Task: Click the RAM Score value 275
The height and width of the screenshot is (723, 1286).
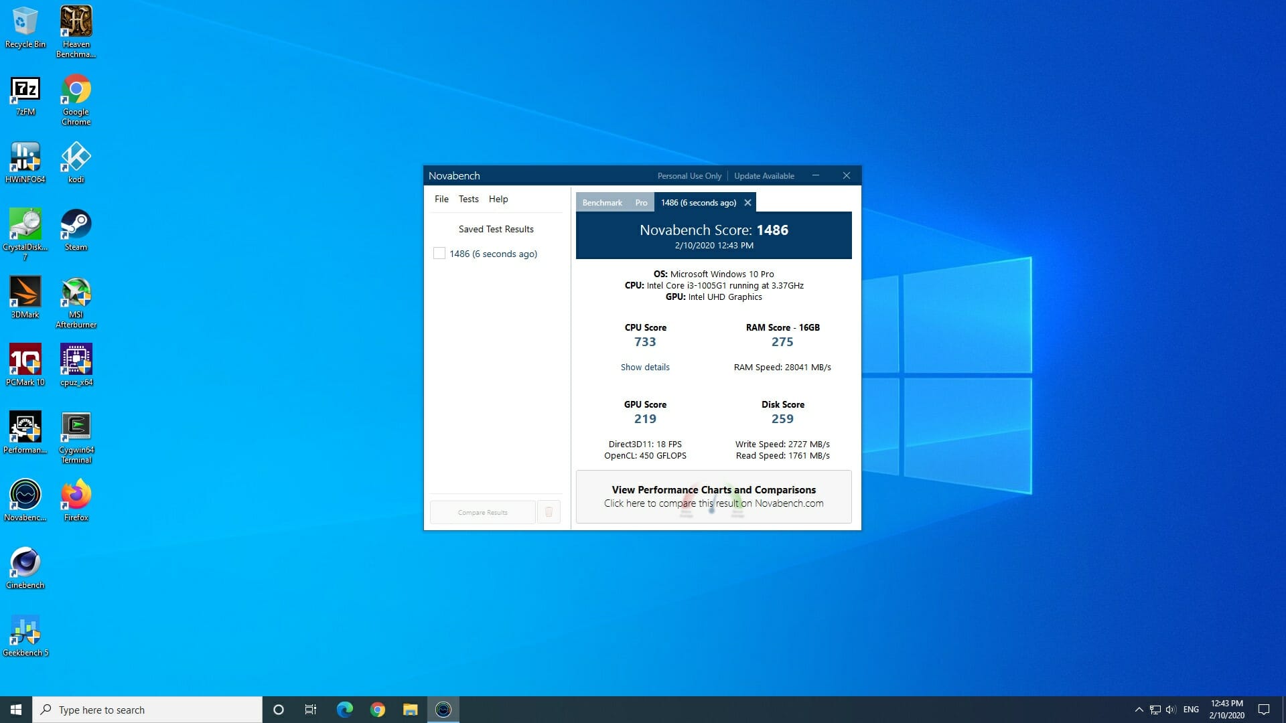Action: (782, 342)
